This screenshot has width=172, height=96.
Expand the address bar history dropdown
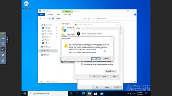pyautogui.click(x=85, y=19)
